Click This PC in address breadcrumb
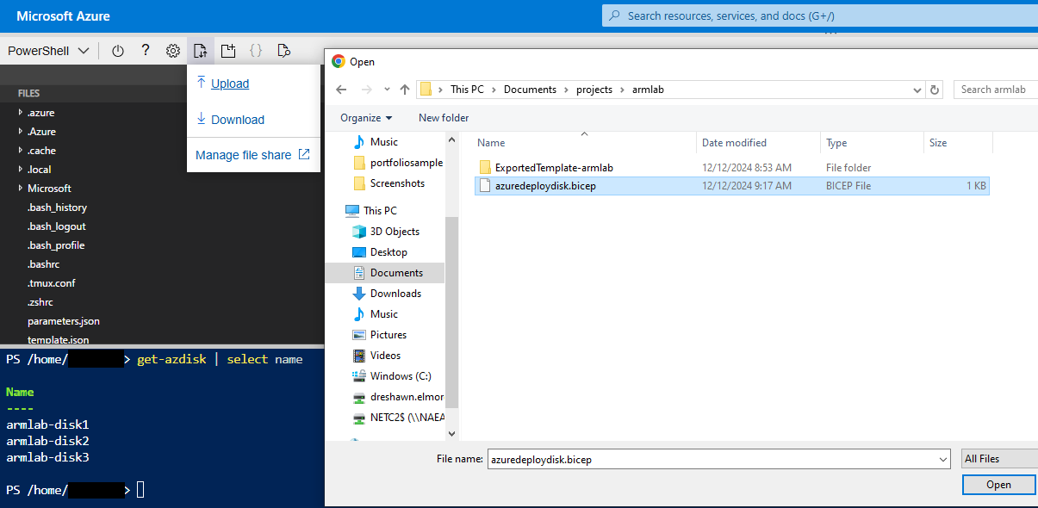The width and height of the screenshot is (1038, 508). [467, 90]
